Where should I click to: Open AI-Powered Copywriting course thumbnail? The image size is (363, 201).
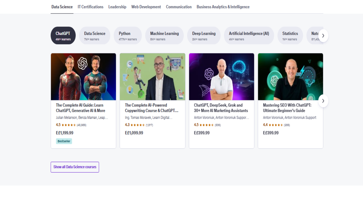(x=152, y=77)
